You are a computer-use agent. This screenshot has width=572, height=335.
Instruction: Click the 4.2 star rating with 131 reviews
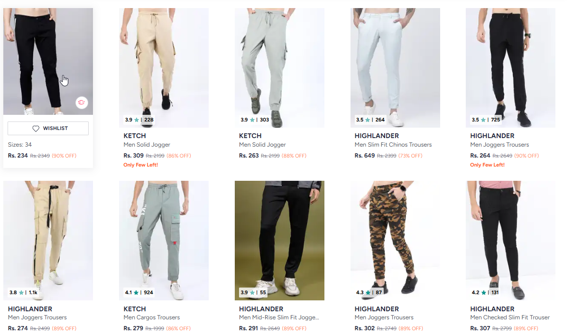(485, 293)
